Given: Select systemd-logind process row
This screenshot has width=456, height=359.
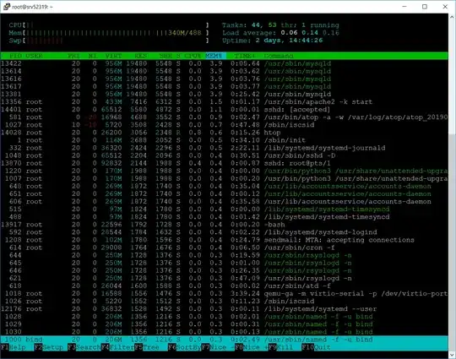Looking at the screenshot, I should (224, 232).
